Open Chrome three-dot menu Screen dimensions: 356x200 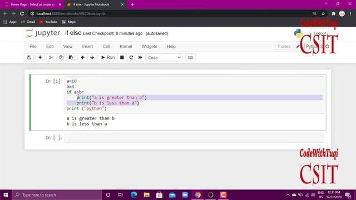click(x=350, y=13)
